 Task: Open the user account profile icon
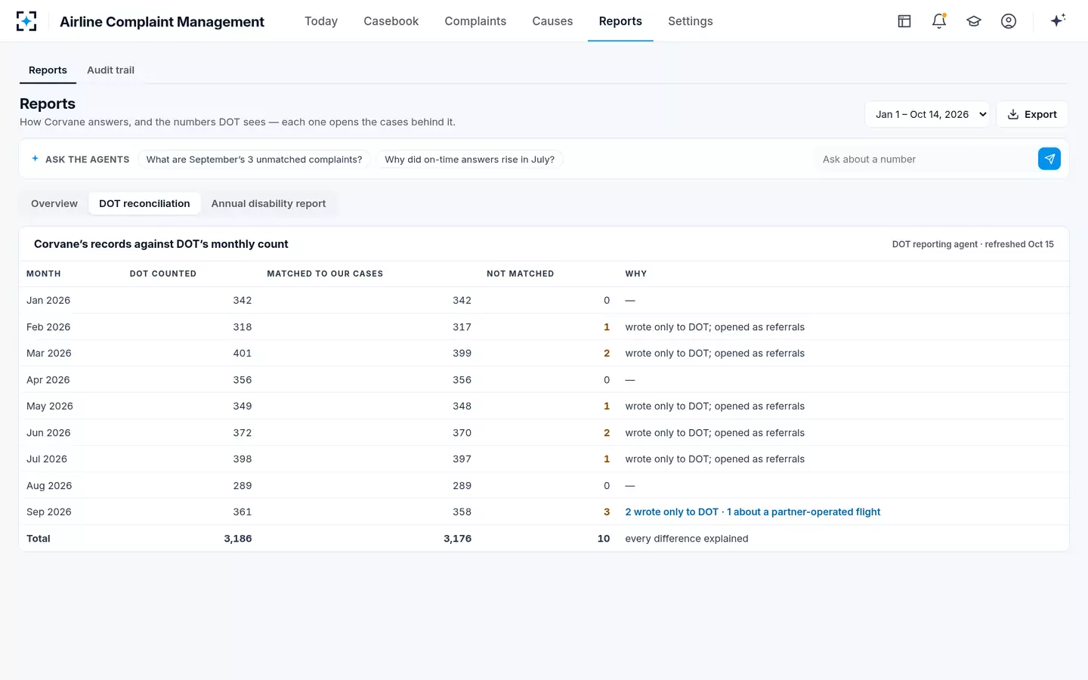point(1009,21)
